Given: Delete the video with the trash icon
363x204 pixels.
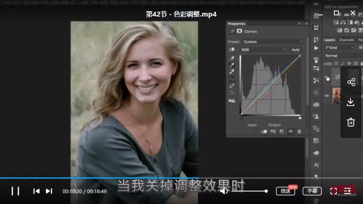Looking at the screenshot, I should [x=351, y=122].
